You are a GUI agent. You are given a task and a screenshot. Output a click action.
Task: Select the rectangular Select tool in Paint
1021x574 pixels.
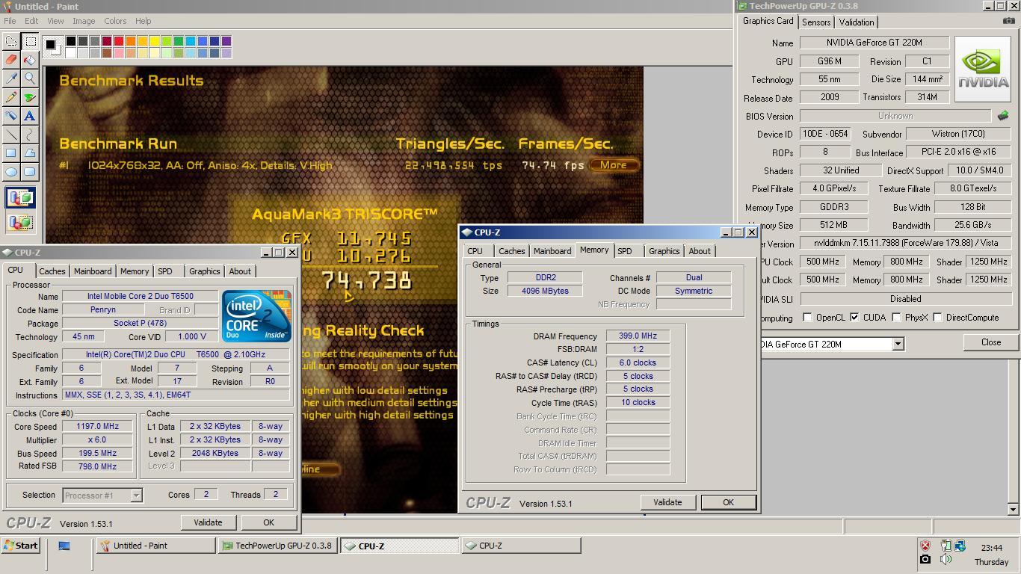(x=30, y=42)
